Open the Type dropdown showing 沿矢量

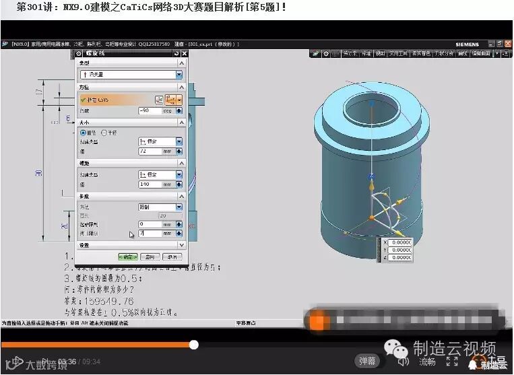[131, 75]
